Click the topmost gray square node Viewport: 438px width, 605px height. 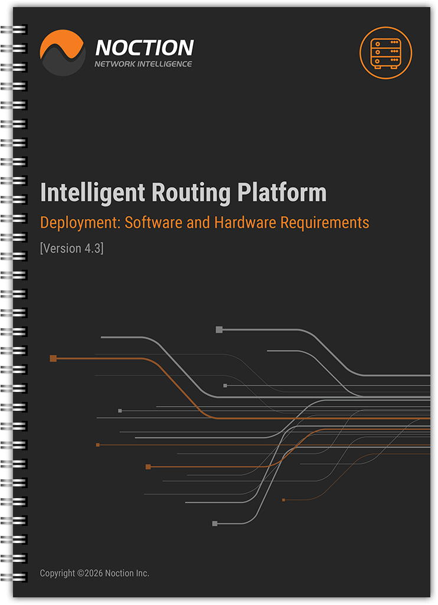[219, 329]
